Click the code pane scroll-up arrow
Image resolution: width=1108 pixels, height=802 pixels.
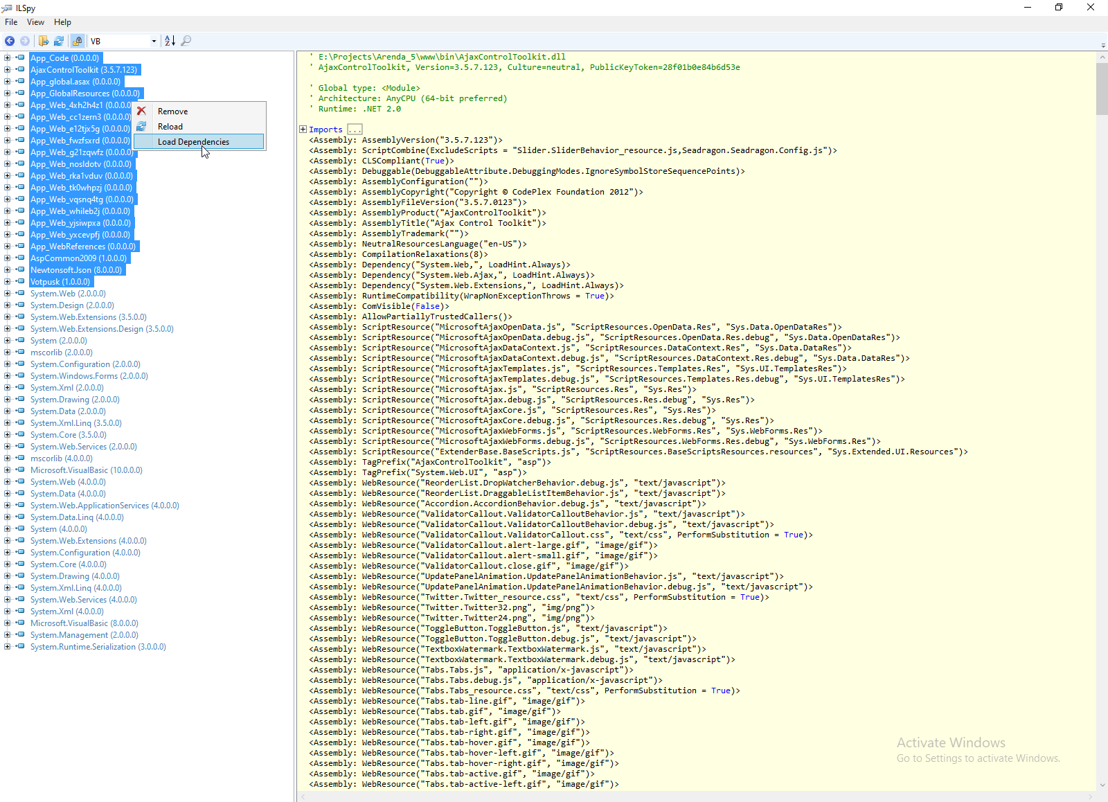coord(1102,57)
